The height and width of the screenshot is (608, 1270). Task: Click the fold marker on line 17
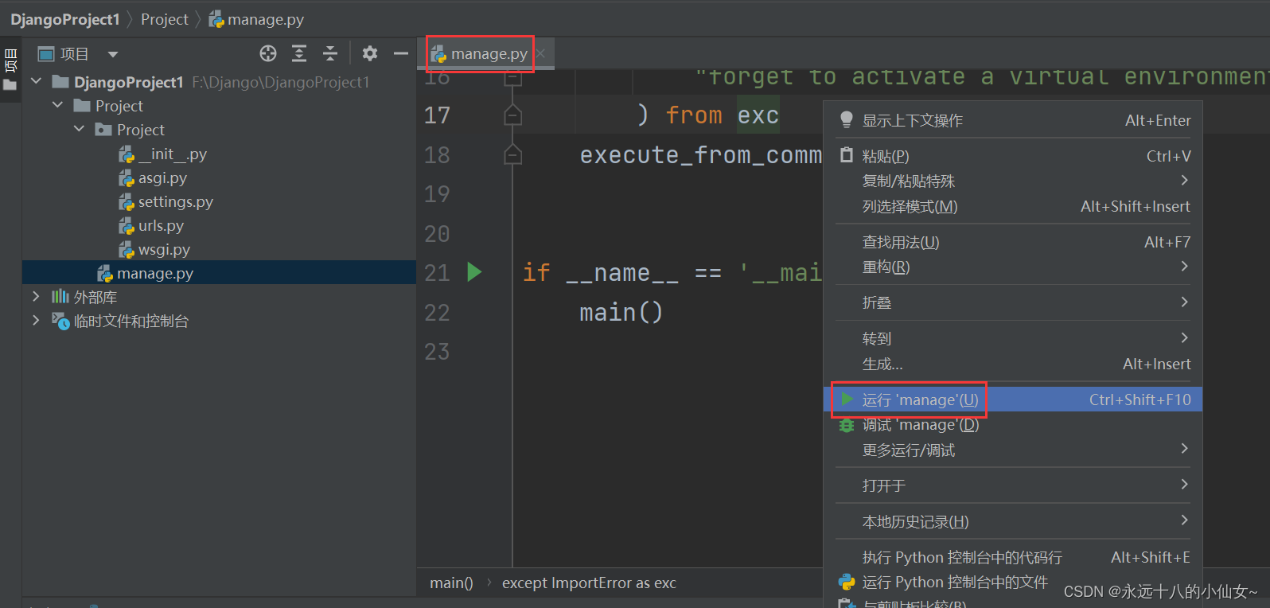pyautogui.click(x=513, y=115)
